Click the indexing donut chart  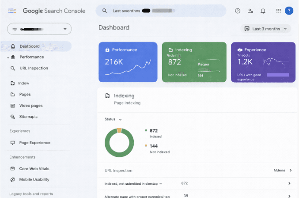[x=119, y=143]
